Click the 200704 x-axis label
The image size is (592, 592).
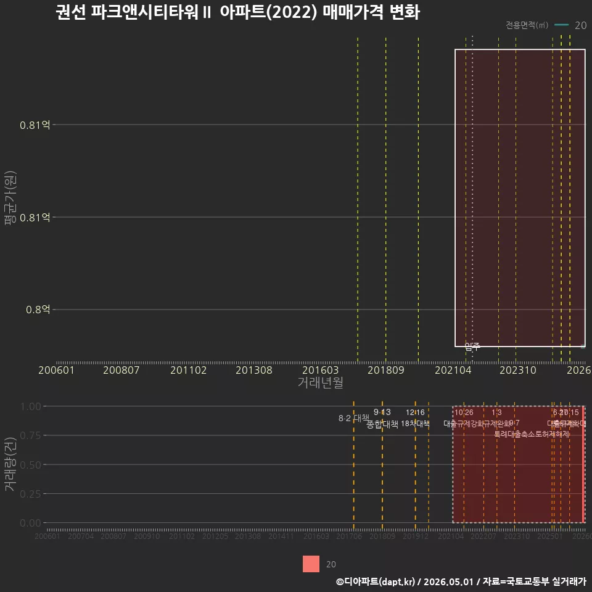pos(80,536)
